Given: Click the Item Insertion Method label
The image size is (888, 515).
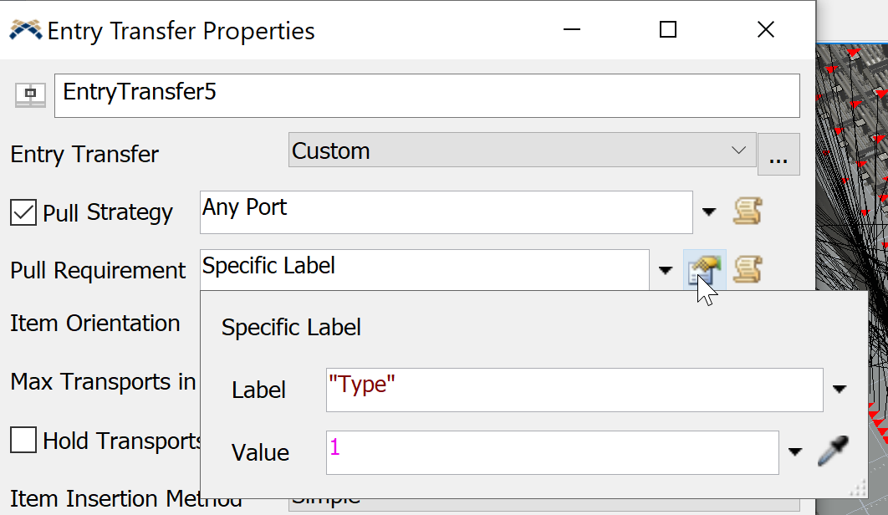Looking at the screenshot, I should click(x=125, y=498).
